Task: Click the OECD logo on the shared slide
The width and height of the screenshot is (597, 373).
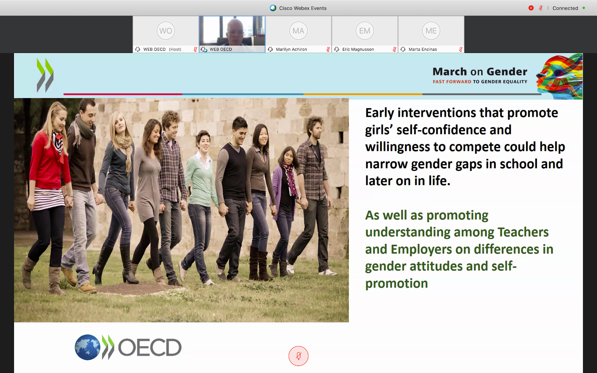Action: pyautogui.click(x=128, y=347)
